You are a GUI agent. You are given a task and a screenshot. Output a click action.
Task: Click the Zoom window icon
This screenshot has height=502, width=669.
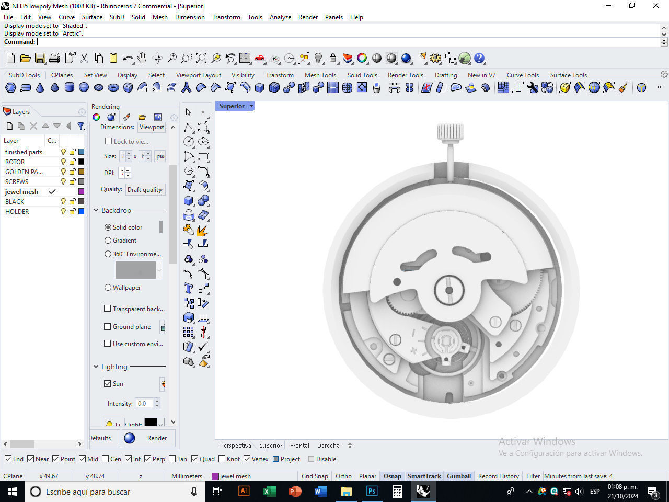click(x=186, y=58)
